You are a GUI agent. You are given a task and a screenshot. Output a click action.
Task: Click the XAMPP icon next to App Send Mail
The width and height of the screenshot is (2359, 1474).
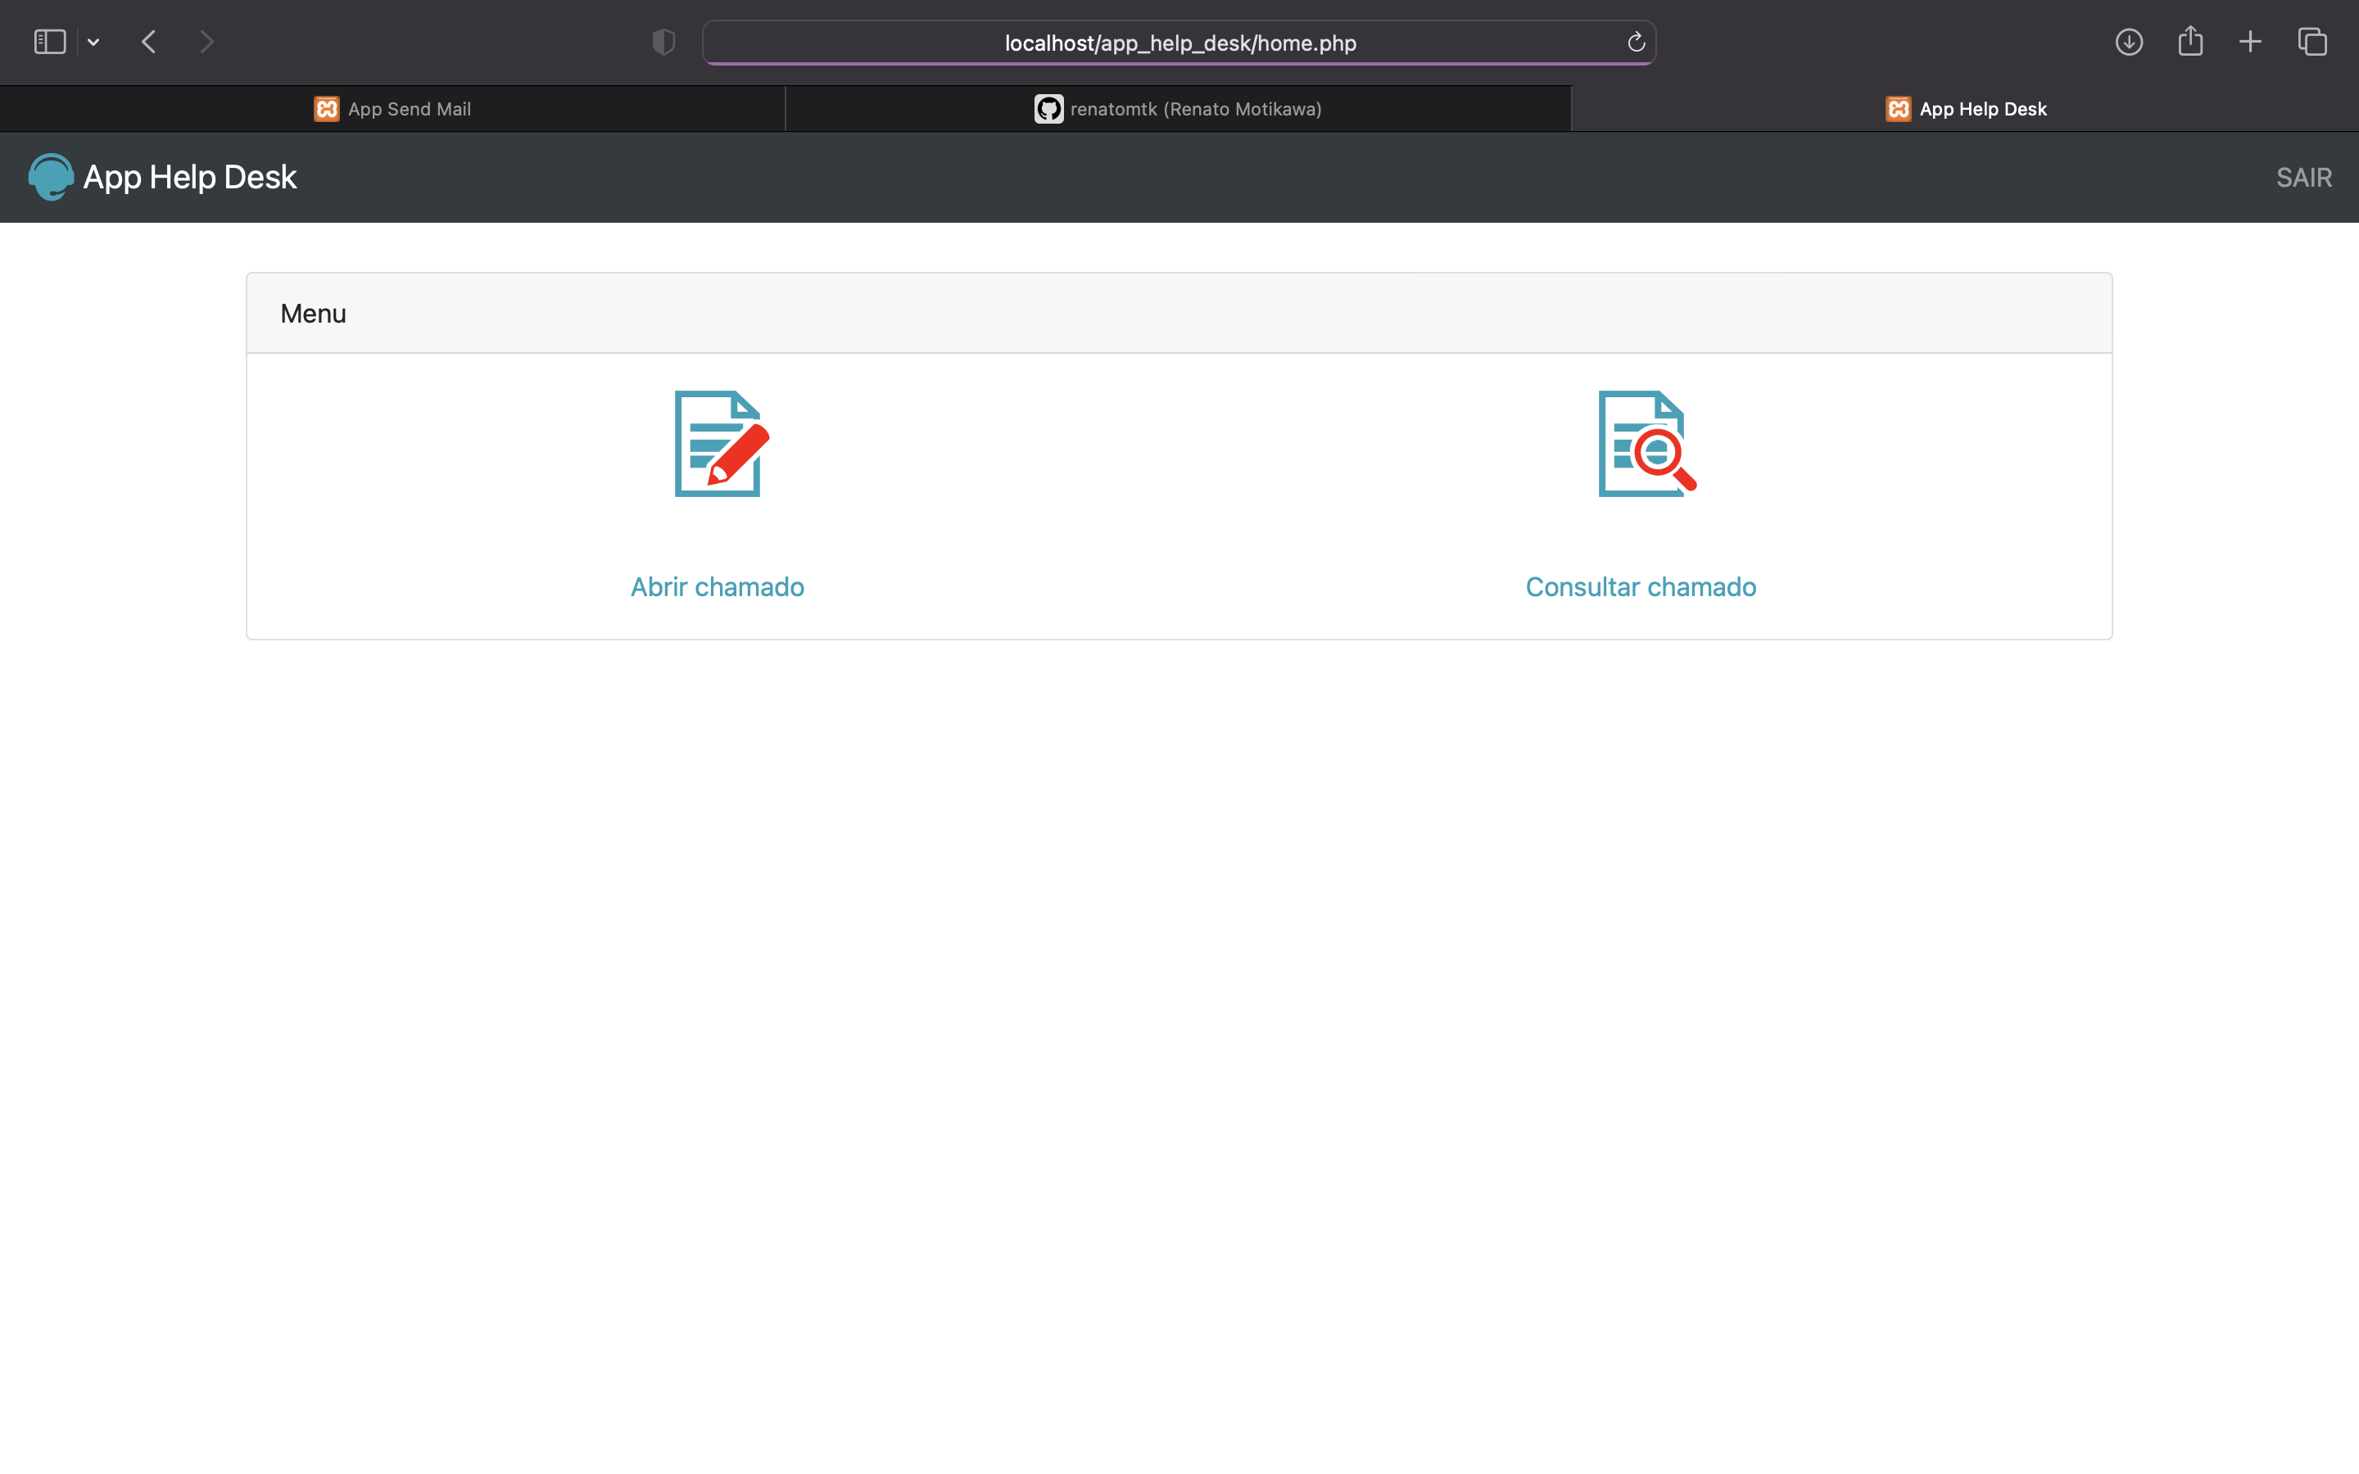325,108
